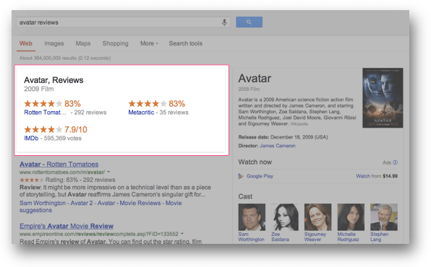431x267 pixels.
Task: Go to the Shopping tab
Action: 115,43
